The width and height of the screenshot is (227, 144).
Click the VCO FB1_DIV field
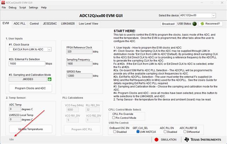[73, 120]
